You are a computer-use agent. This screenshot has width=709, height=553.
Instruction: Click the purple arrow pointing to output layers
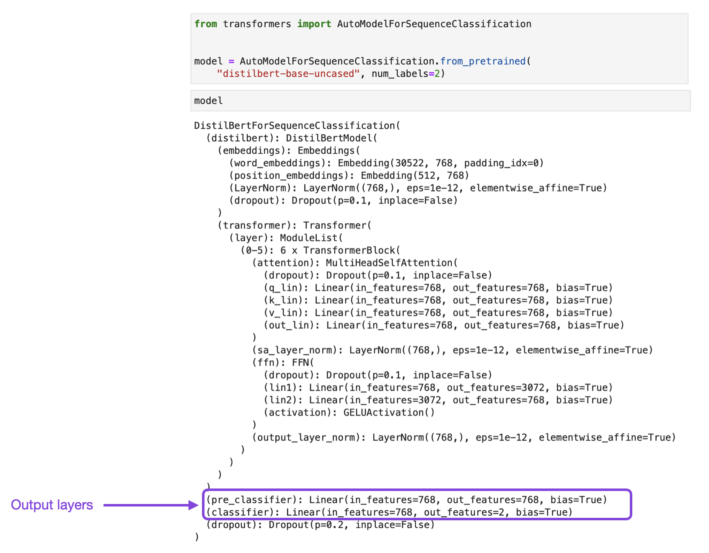(151, 505)
